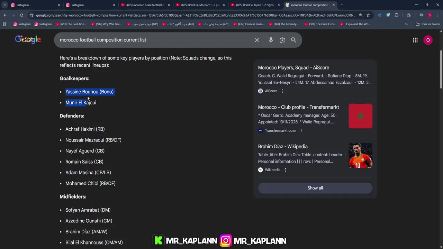The height and width of the screenshot is (249, 443).
Task: Click Adam Masina (CB/LB) text
Action: 88,173
